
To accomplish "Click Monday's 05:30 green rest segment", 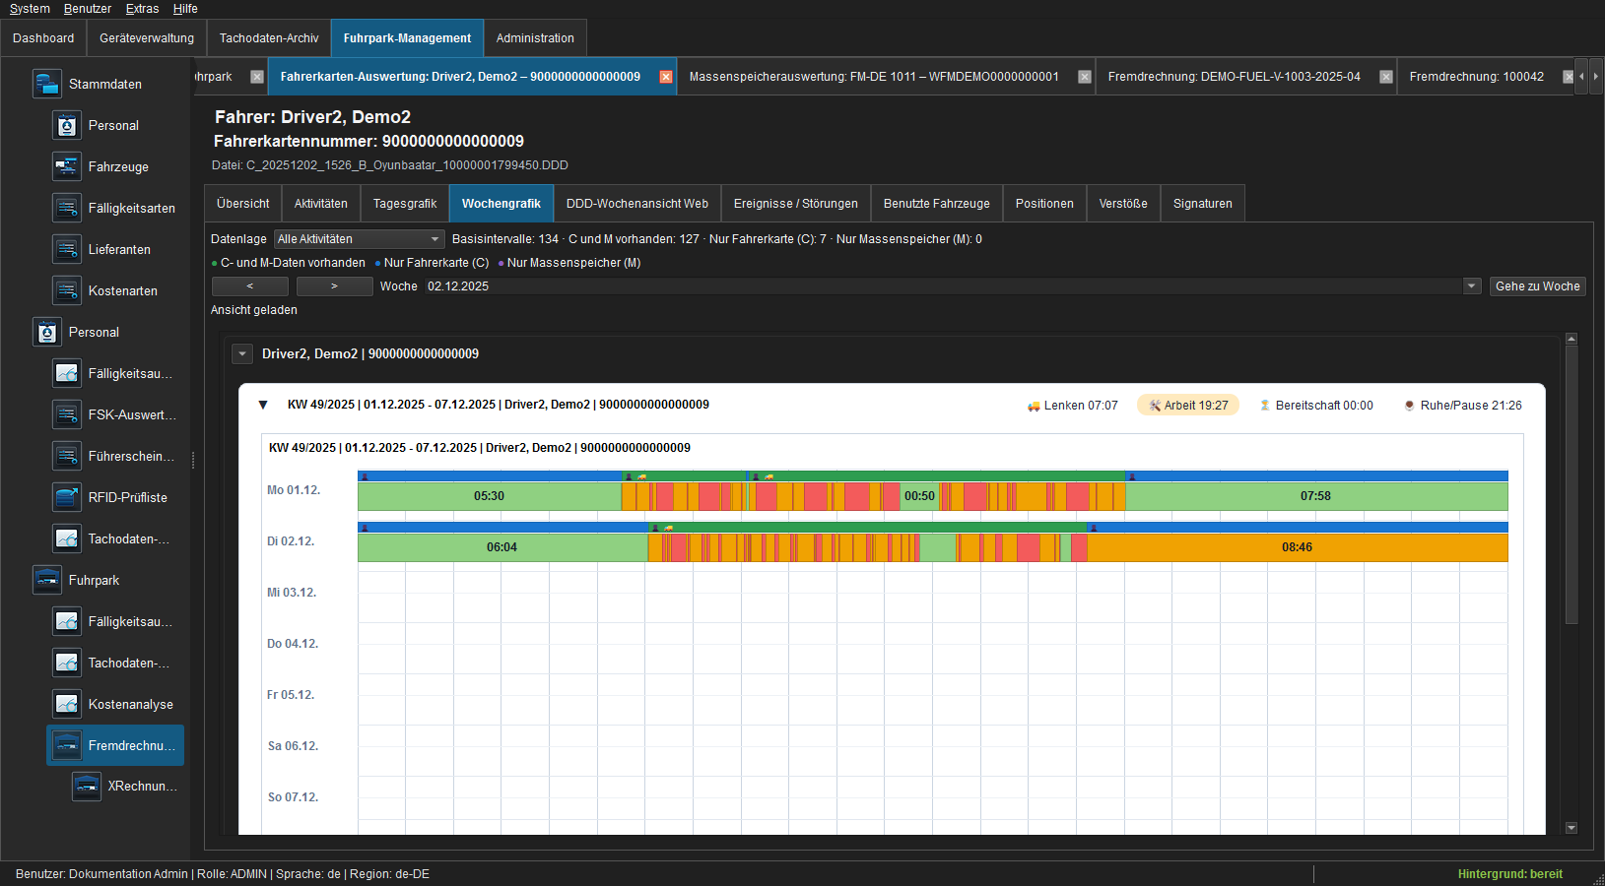I will [490, 496].
